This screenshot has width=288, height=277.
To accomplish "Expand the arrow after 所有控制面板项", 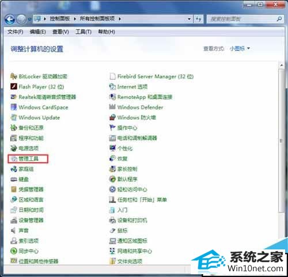I will click(x=120, y=19).
